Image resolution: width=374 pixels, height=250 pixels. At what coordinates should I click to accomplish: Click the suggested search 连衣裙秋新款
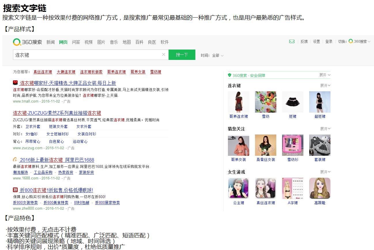(x=91, y=72)
